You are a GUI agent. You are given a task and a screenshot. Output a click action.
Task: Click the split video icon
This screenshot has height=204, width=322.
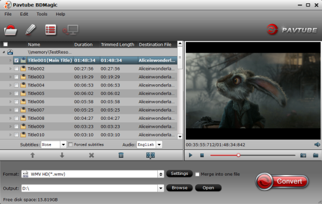(x=150, y=155)
